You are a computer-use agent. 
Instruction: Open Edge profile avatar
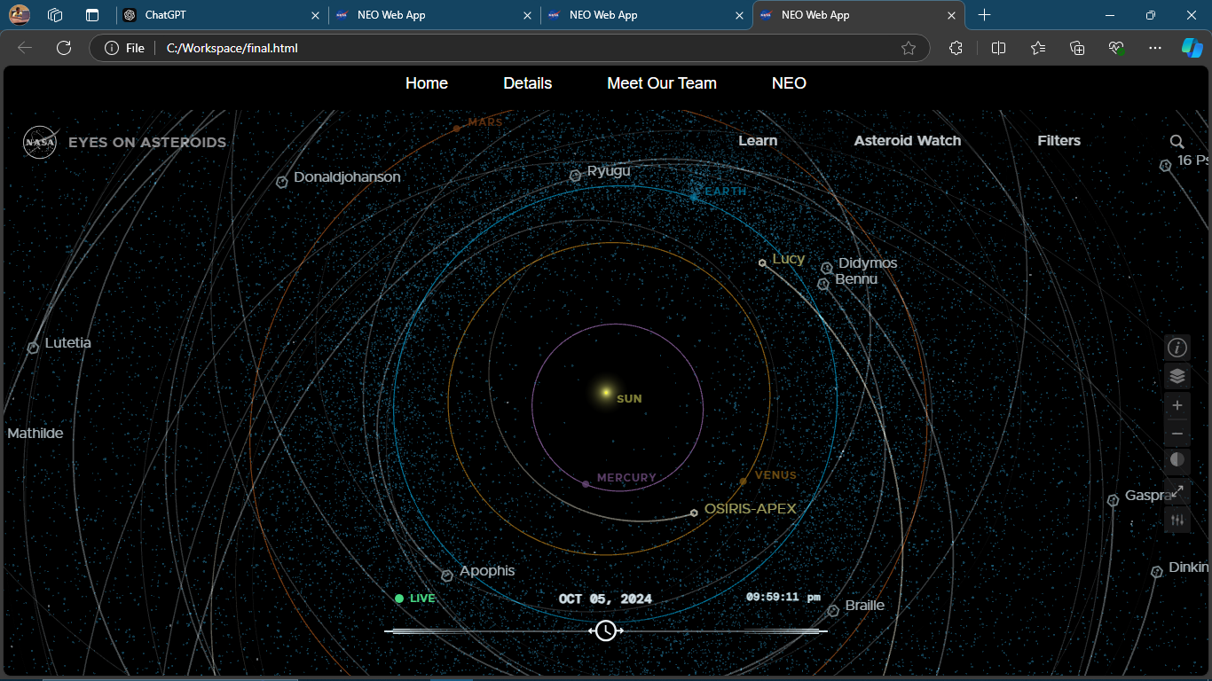[20, 15]
